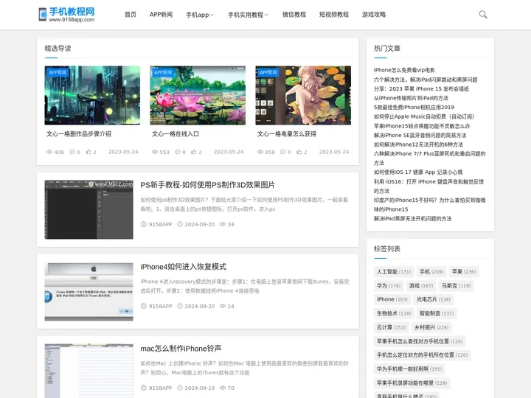Open hot article iPhone怎么免费看vip电影

[404, 70]
